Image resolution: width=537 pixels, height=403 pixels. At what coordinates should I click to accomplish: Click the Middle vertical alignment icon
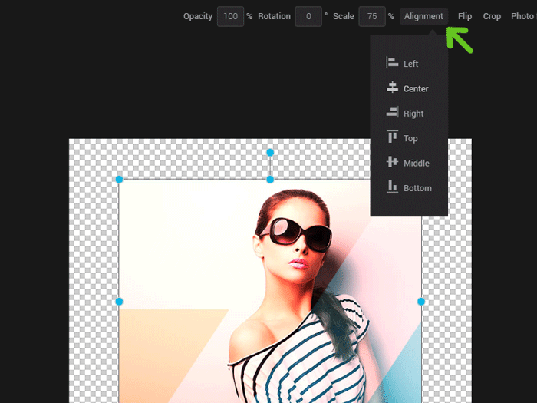(392, 163)
